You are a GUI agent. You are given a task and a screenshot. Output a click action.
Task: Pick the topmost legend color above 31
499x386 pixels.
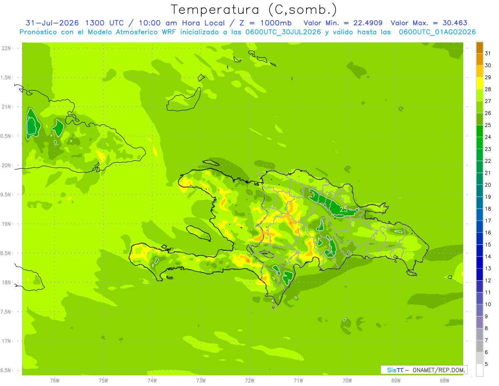(x=479, y=47)
